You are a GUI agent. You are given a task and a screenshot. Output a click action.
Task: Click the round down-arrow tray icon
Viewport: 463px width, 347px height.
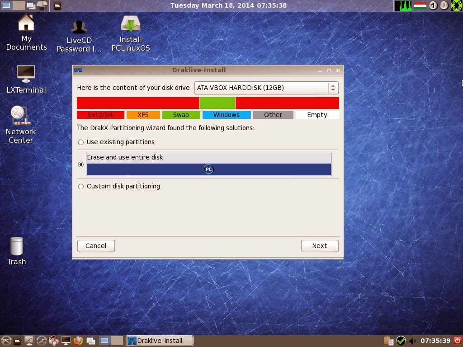[x=444, y=5]
